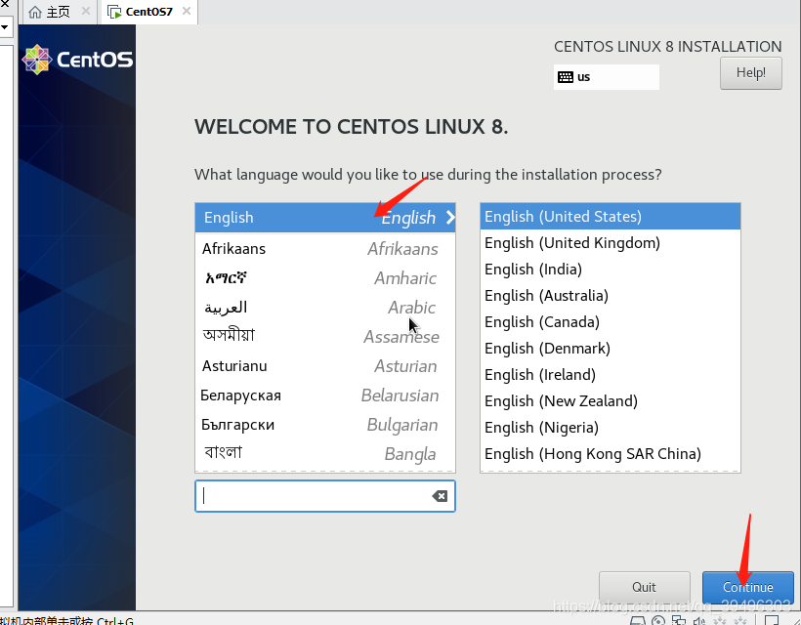This screenshot has height=625, width=801.
Task: Choose English (Hong Kong SAR China) locale
Action: (x=610, y=454)
